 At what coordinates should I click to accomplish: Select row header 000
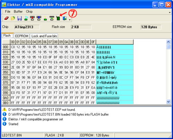[6, 47]
